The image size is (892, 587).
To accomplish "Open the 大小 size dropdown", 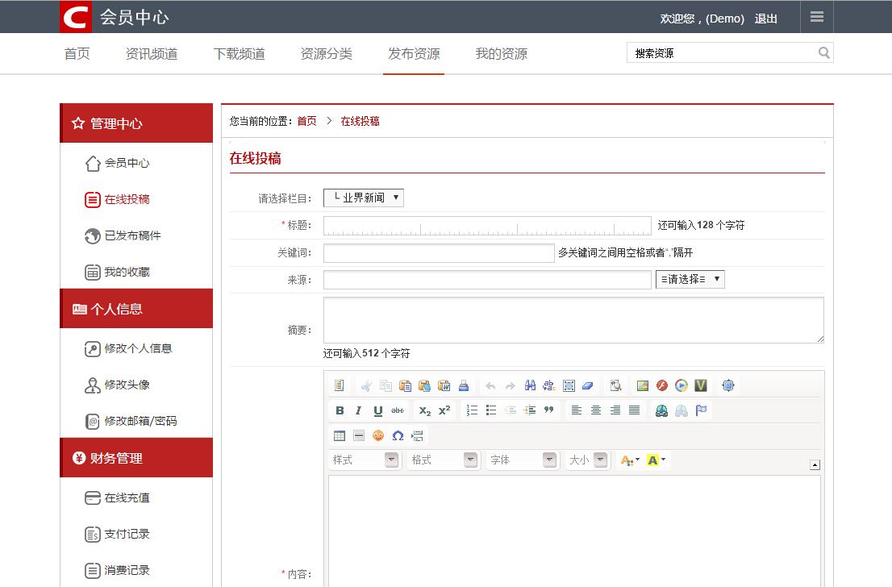I will [x=587, y=460].
